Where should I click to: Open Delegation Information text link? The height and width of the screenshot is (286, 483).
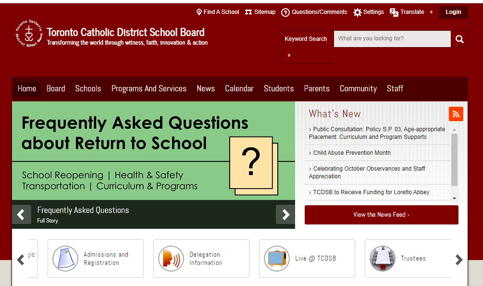pyautogui.click(x=206, y=259)
